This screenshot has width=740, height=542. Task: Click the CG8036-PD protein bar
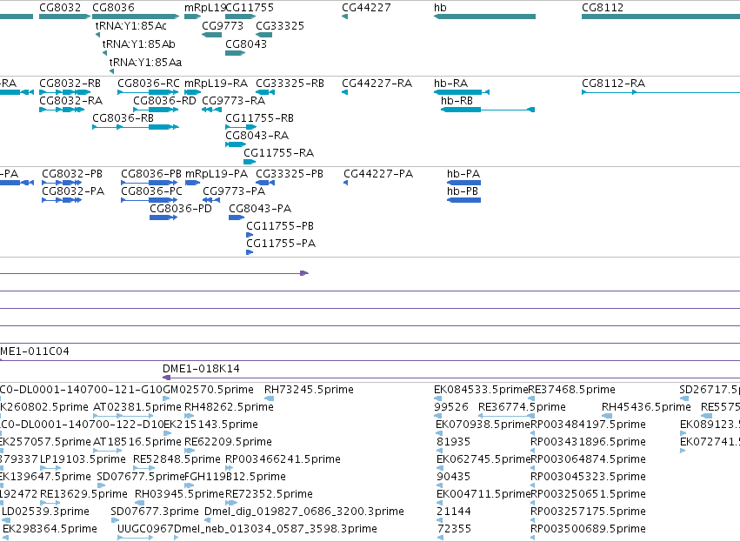[163, 217]
